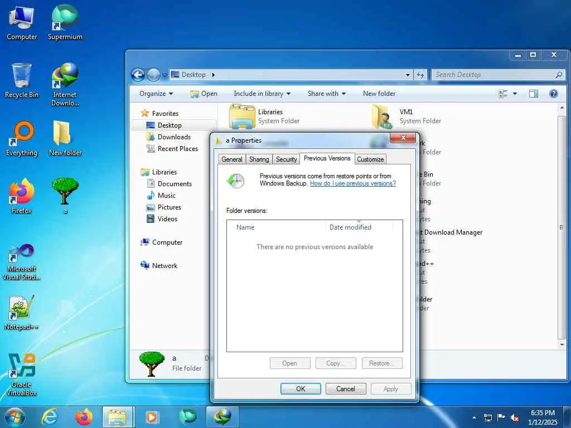Open the address bar history dropdown
Image resolution: width=571 pixels, height=428 pixels.
[408, 75]
